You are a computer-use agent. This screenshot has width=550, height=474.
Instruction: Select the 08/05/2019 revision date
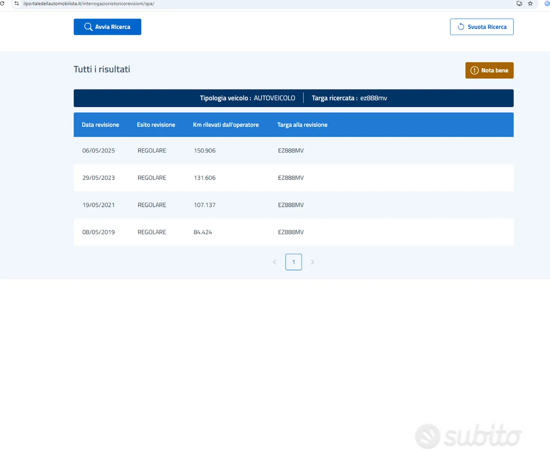coord(99,232)
